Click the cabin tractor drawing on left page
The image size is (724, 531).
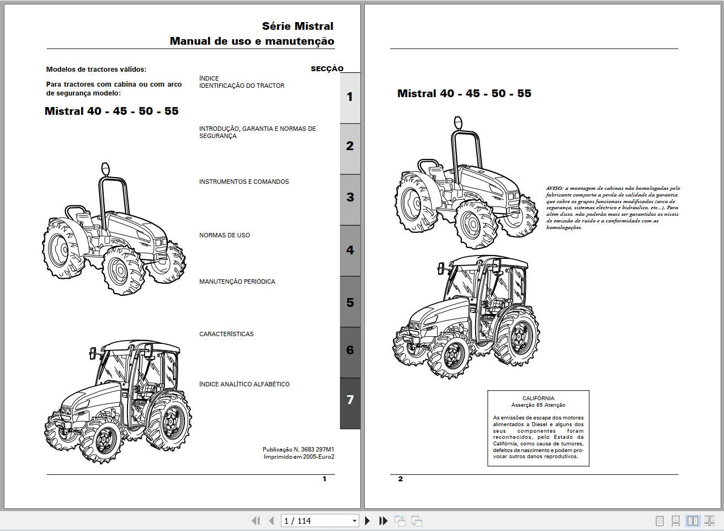point(118,401)
